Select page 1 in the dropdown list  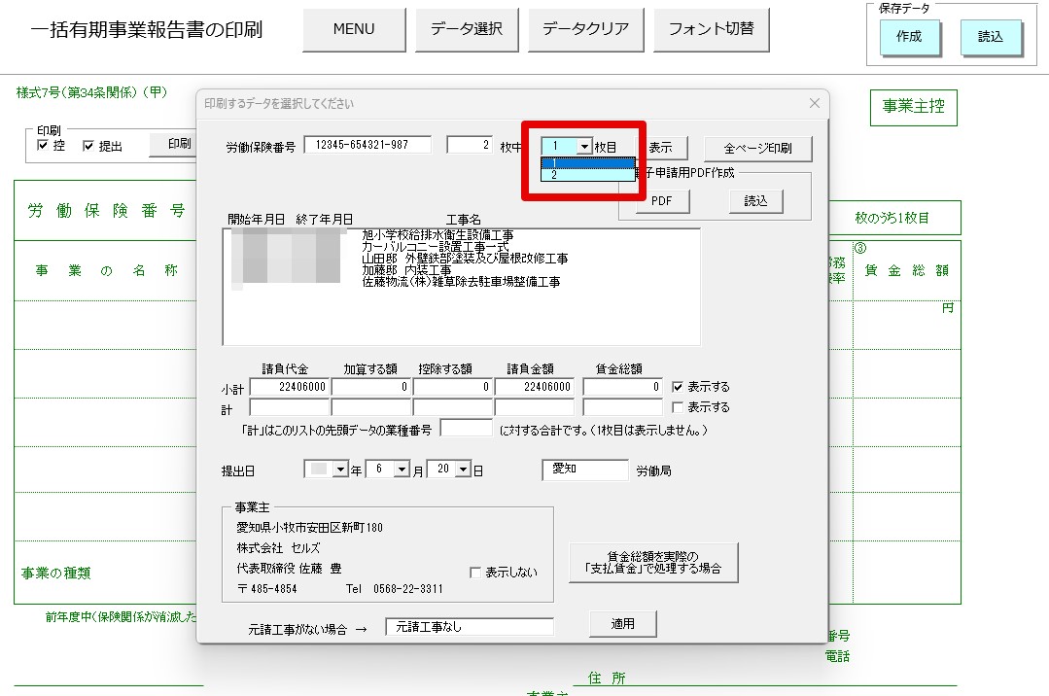pos(588,162)
